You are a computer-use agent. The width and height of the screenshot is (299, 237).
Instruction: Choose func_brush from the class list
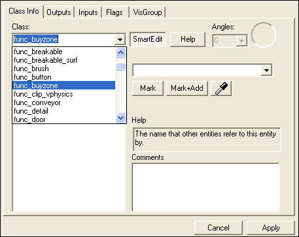coord(64,69)
